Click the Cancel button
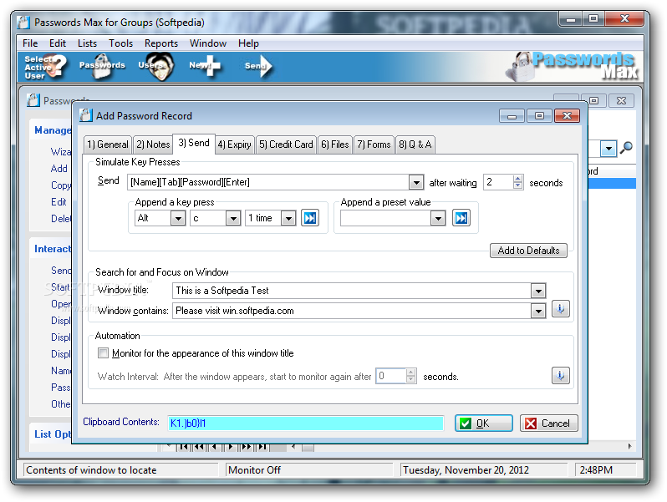The height and width of the screenshot is (502, 667). pyautogui.click(x=549, y=423)
